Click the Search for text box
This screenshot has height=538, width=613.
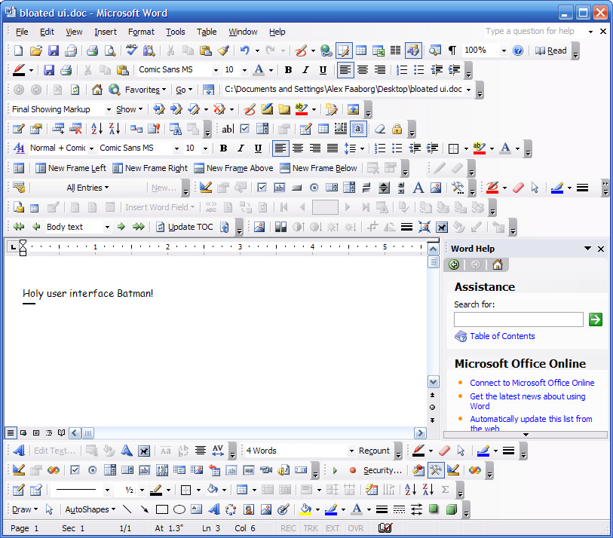pos(519,319)
